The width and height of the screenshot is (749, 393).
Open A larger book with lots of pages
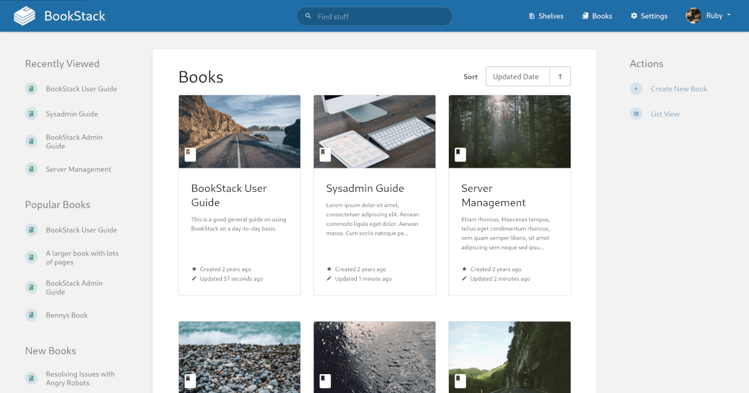82,258
